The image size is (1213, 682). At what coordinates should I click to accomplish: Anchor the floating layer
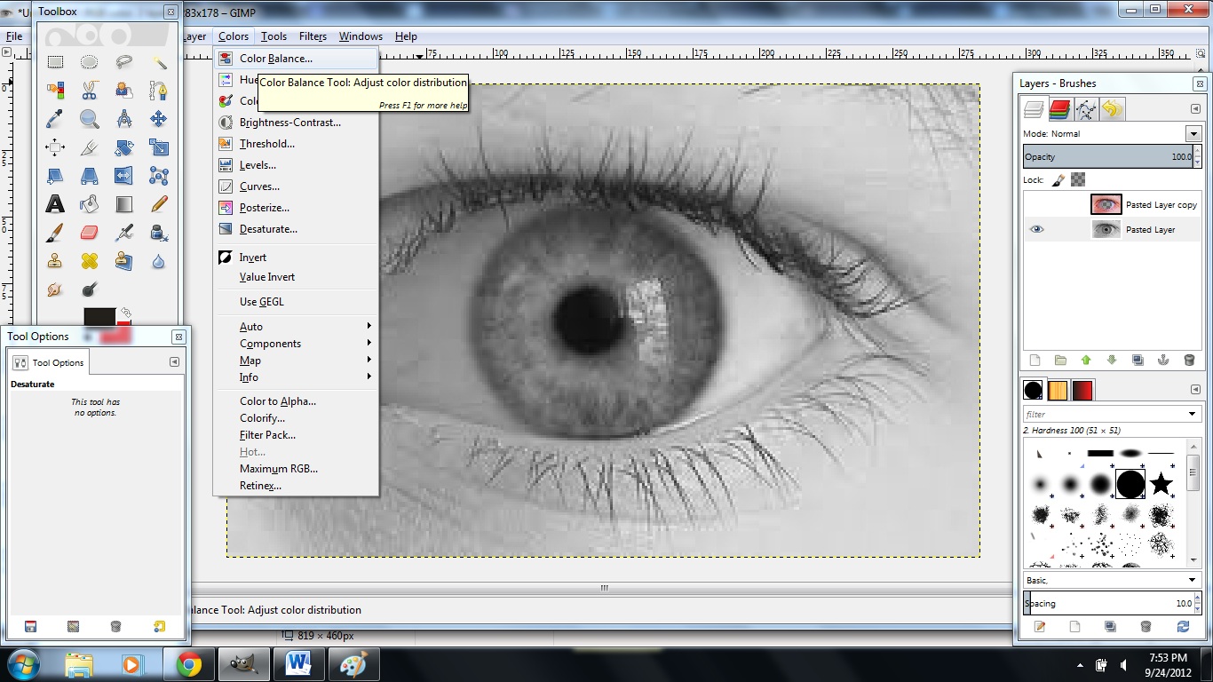point(1163,361)
